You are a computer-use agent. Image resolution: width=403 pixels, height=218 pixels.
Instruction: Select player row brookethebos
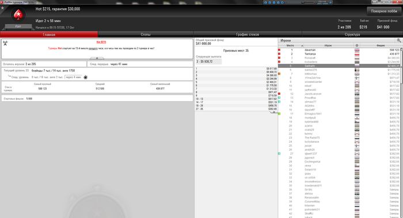(339, 182)
